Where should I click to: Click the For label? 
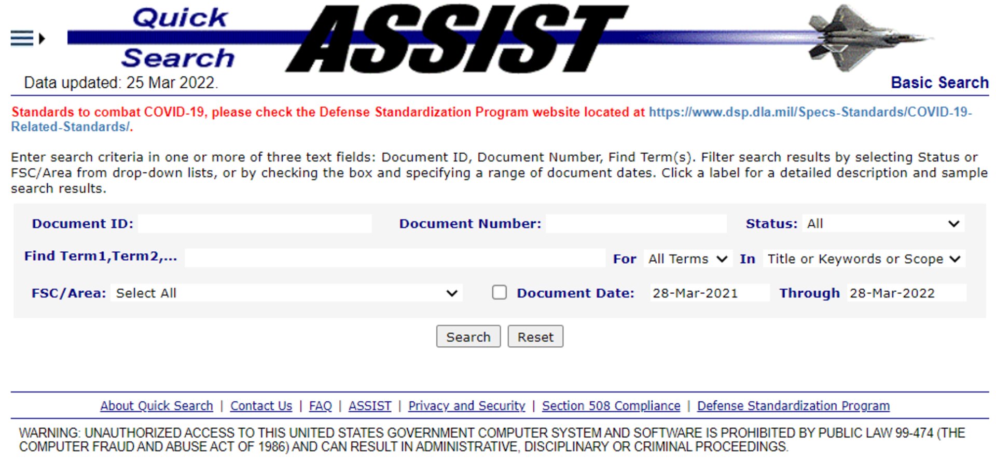625,259
